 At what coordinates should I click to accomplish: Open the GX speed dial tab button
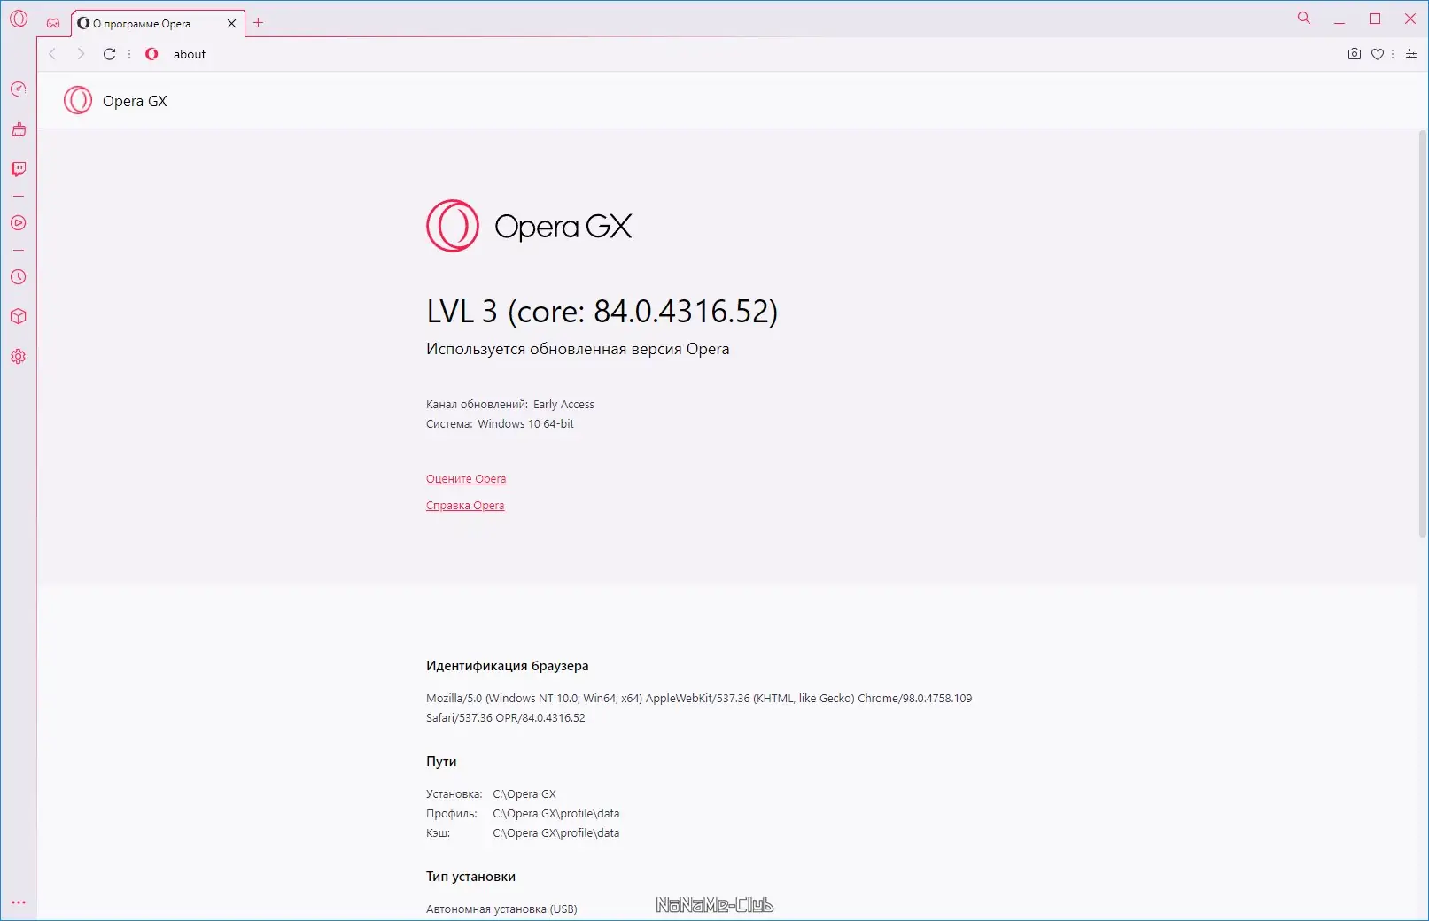click(x=53, y=23)
